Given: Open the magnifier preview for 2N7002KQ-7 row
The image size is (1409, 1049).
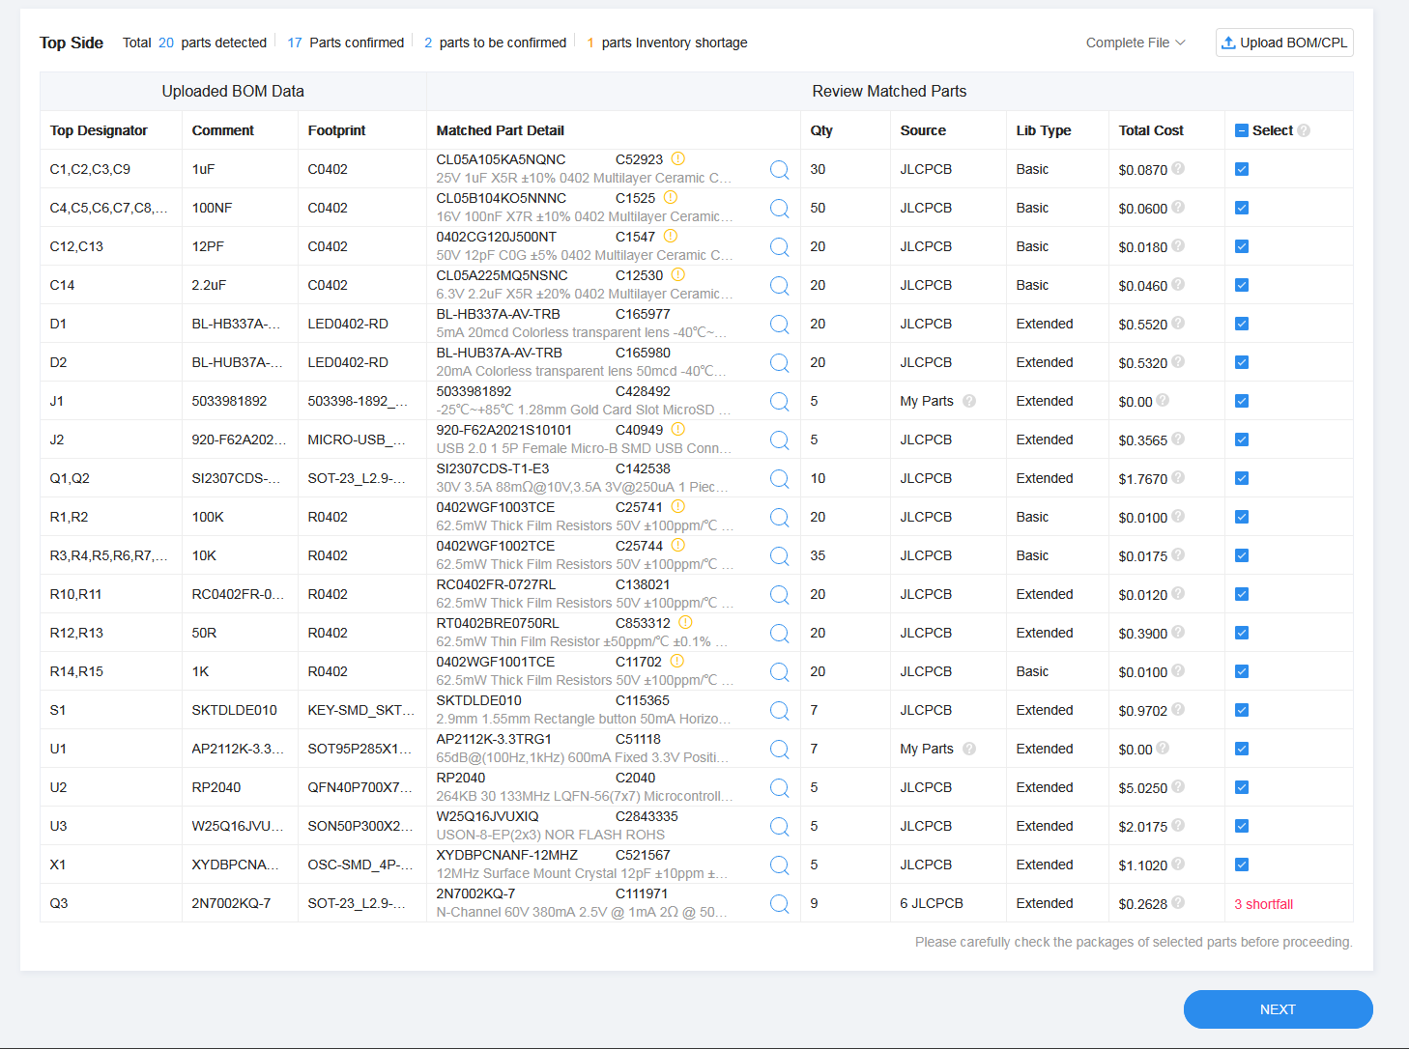Looking at the screenshot, I should pos(780,903).
